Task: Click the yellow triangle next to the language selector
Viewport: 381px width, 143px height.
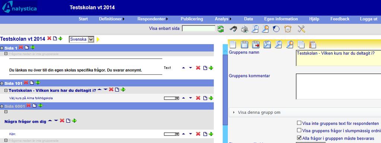Action: [x=98, y=39]
